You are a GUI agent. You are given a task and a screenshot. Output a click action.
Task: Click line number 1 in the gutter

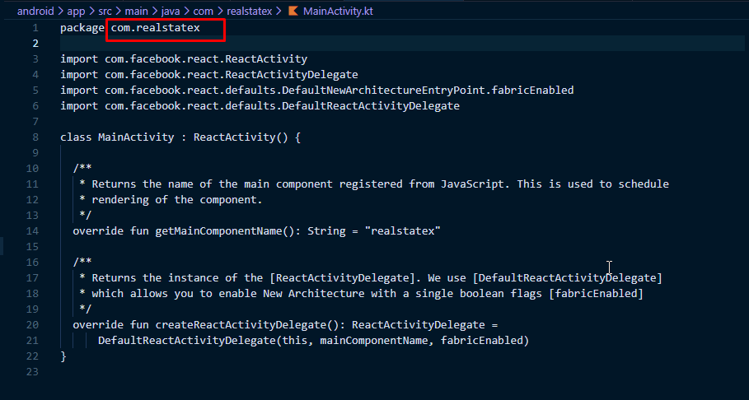click(35, 28)
